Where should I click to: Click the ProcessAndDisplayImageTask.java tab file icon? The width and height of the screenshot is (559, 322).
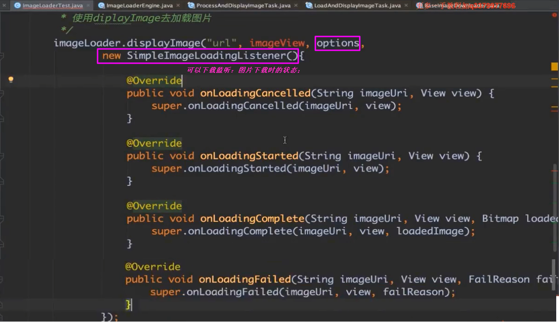(x=191, y=6)
